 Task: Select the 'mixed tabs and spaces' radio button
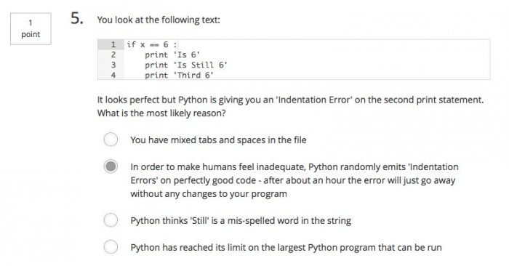tap(111, 140)
